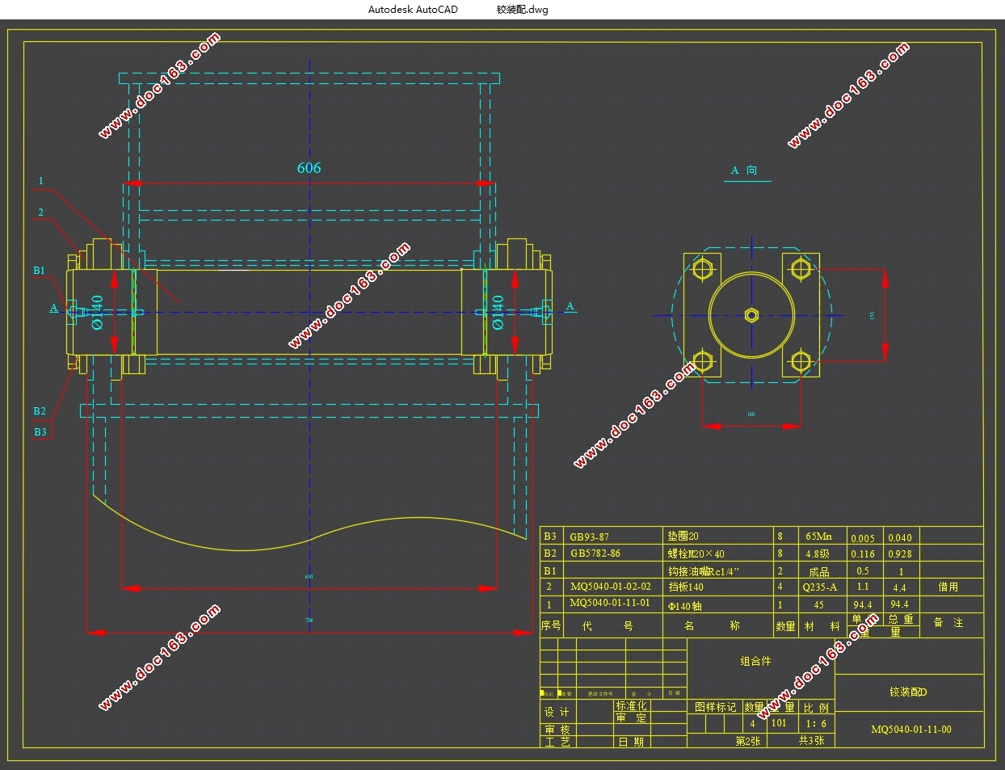1005x770 pixels.
Task: Click the B3 callout label below B2
Action: (40, 432)
